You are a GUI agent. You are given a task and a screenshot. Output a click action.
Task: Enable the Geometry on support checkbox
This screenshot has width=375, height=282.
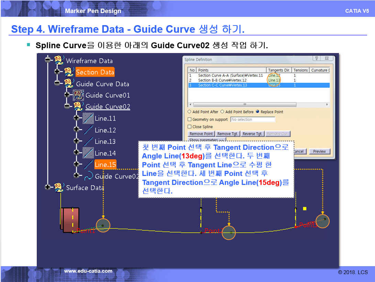189,119
